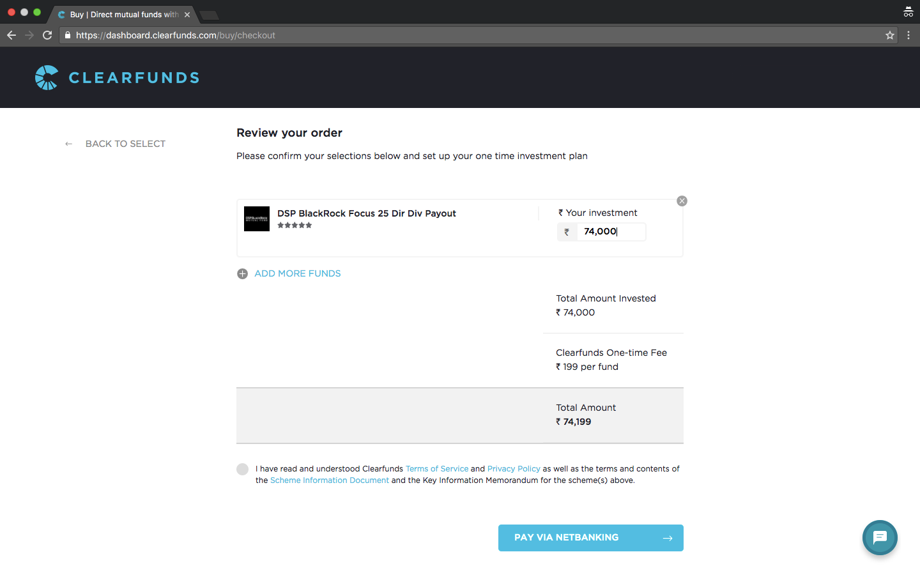
Task: Tick the terms agreement checkbox
Action: click(242, 469)
